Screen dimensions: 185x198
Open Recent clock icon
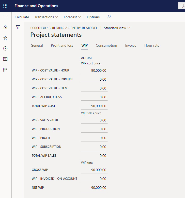point(5,48)
